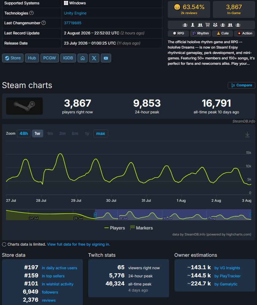Open the PCGW link button

[x=50, y=58]
